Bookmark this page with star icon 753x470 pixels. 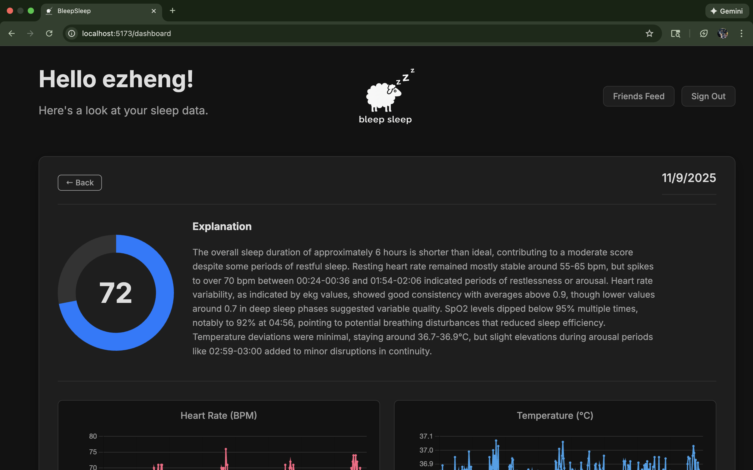click(649, 33)
